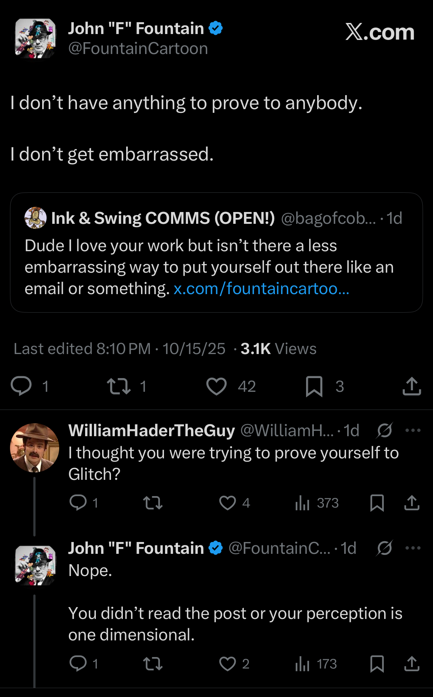Bookmark John Fountain's "Nope" reply
The width and height of the screenshot is (433, 697).
[377, 664]
